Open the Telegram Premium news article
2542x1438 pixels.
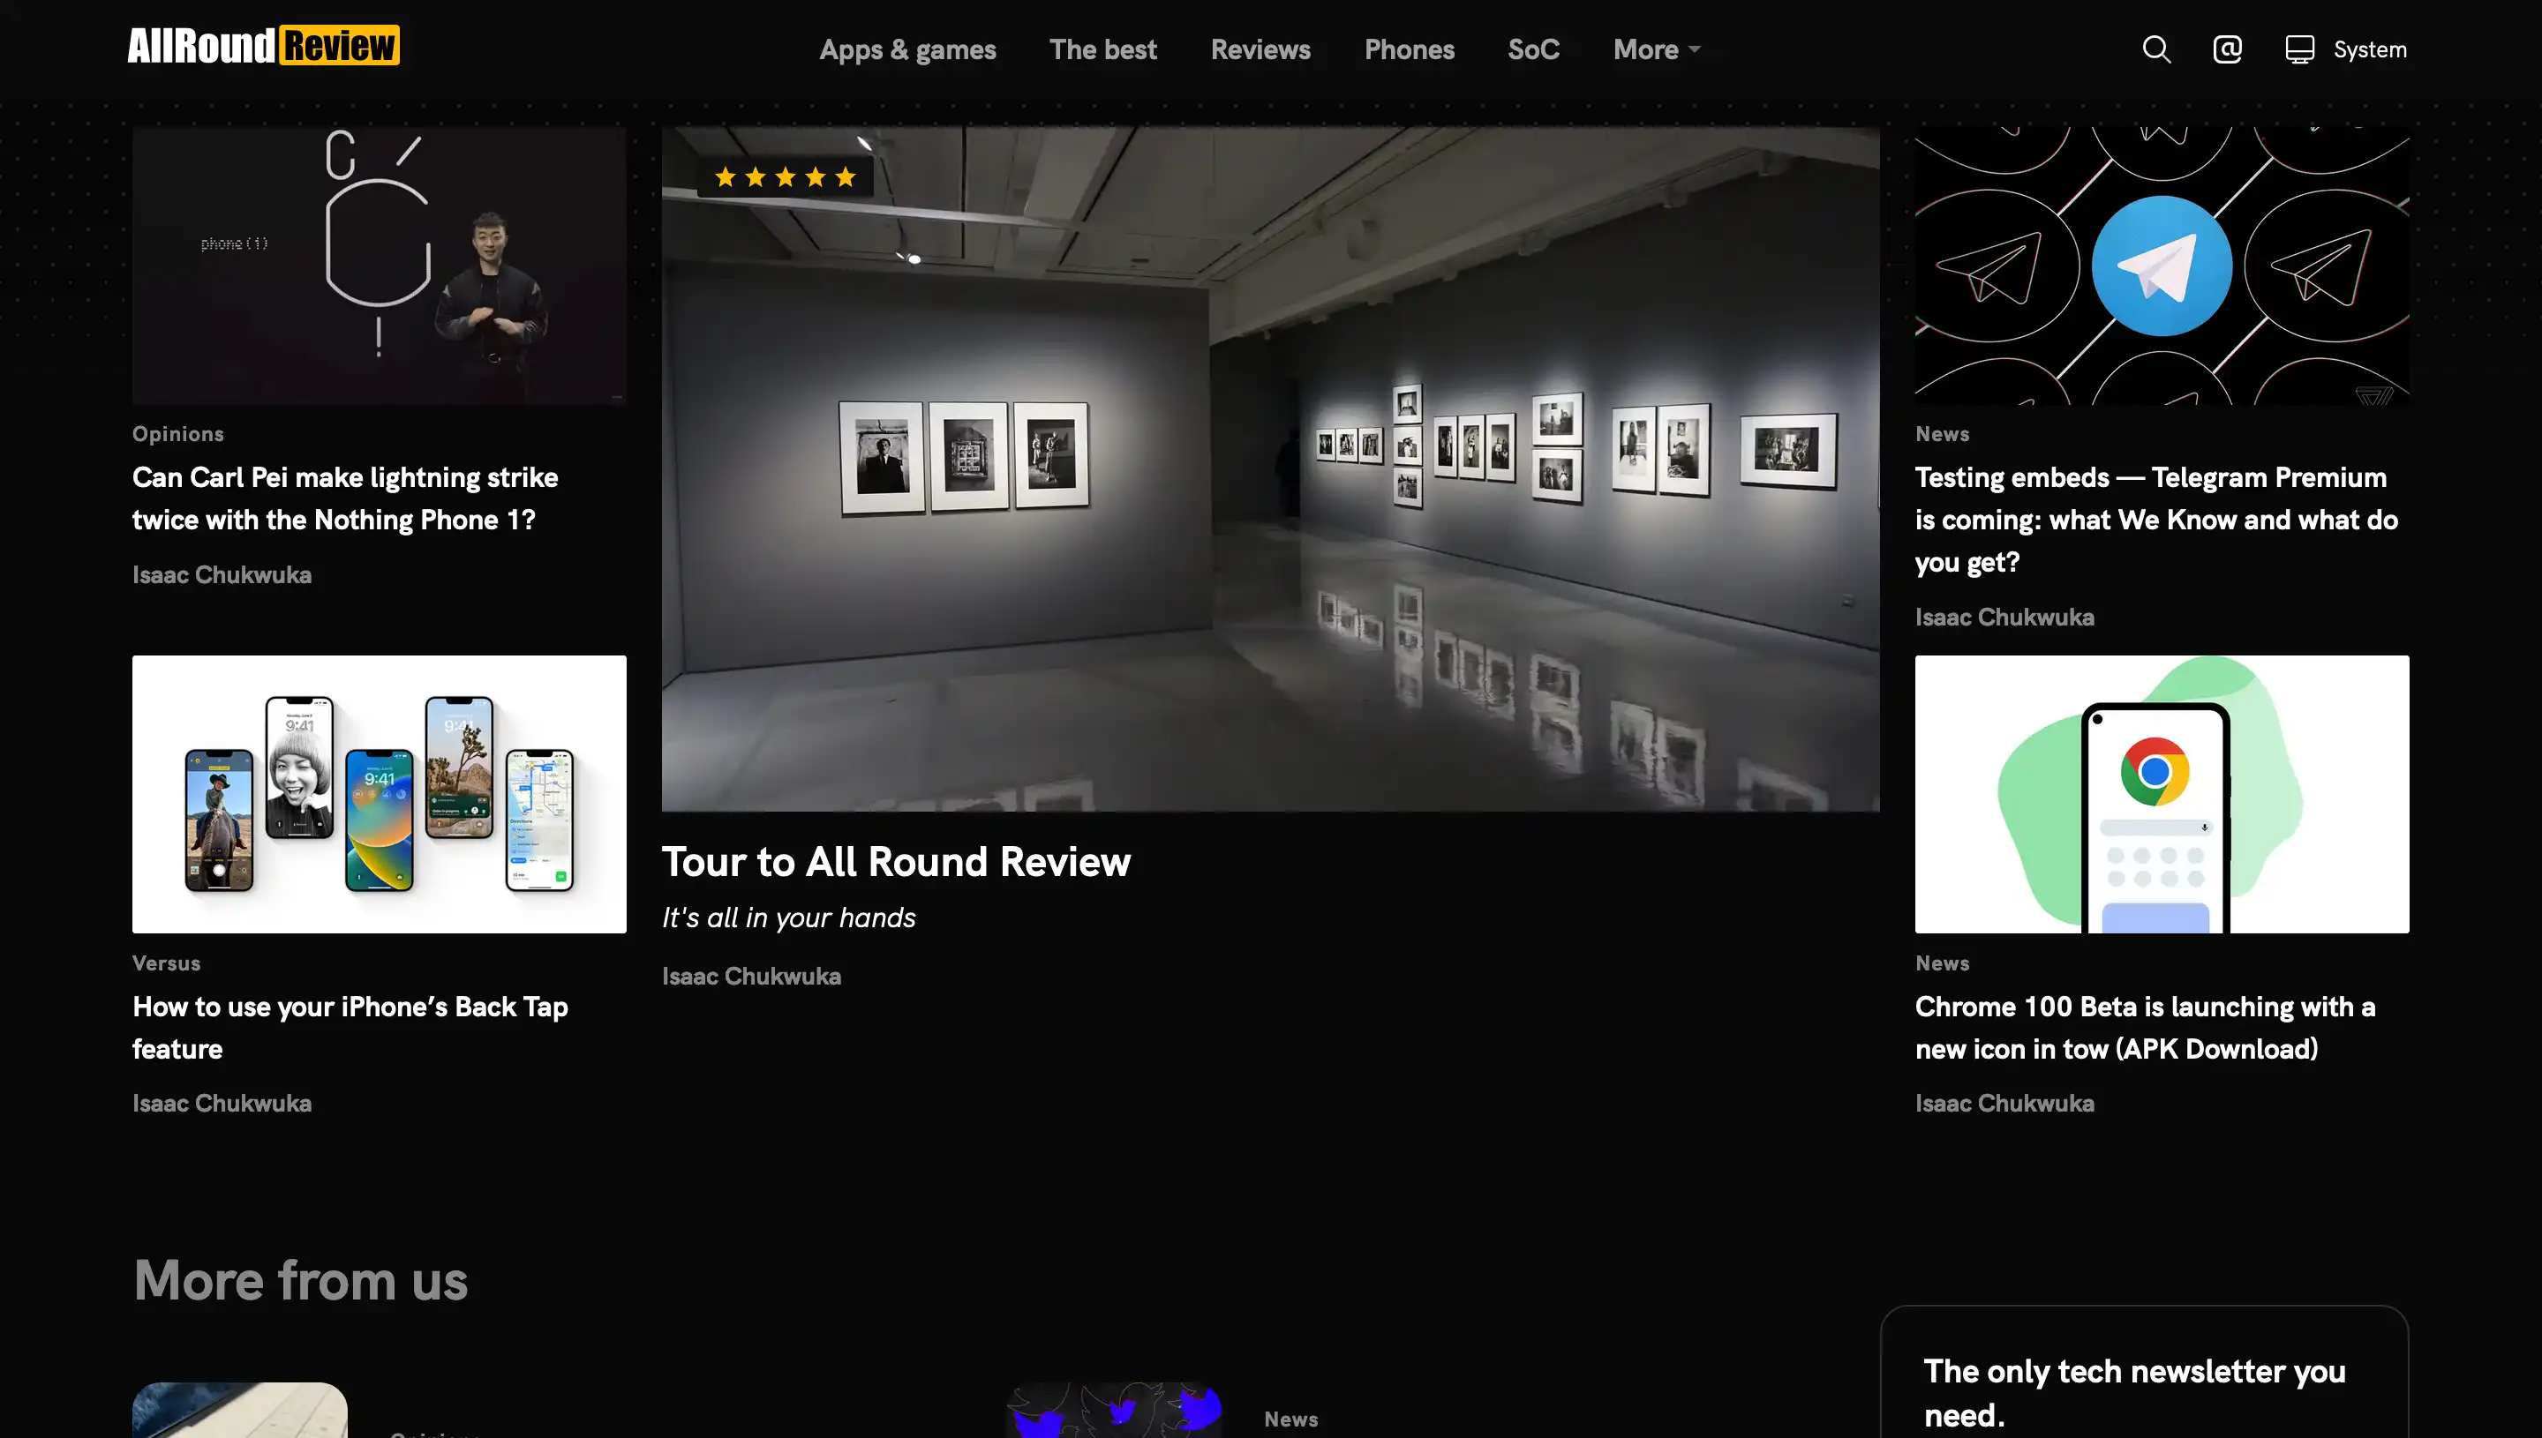[x=2162, y=519]
